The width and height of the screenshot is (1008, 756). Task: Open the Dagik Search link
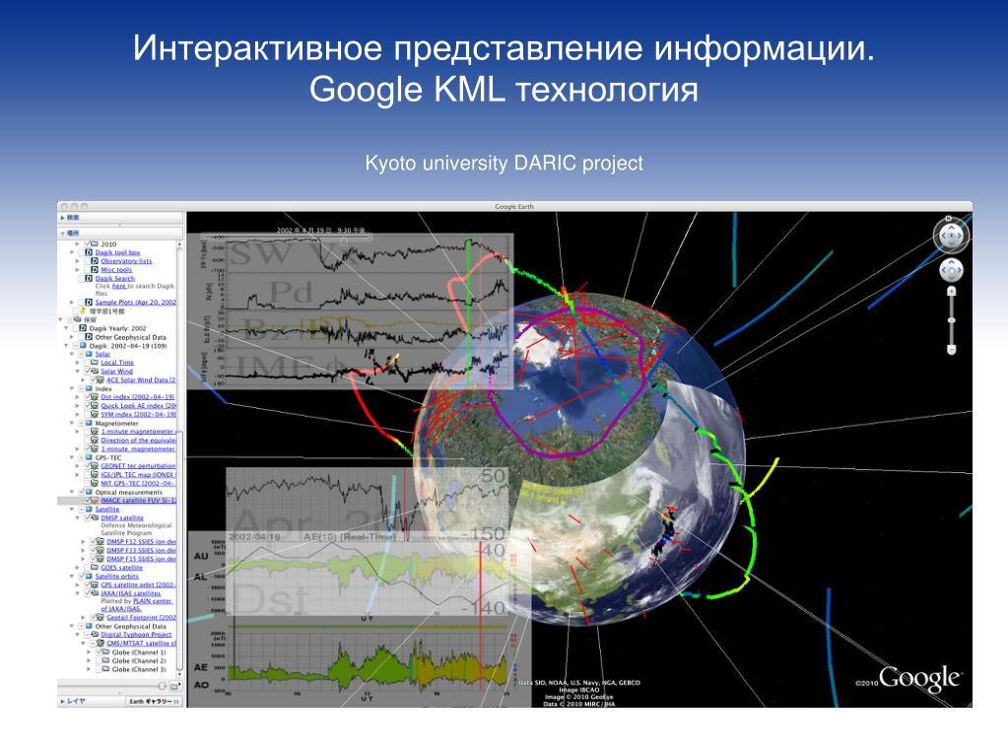(115, 278)
